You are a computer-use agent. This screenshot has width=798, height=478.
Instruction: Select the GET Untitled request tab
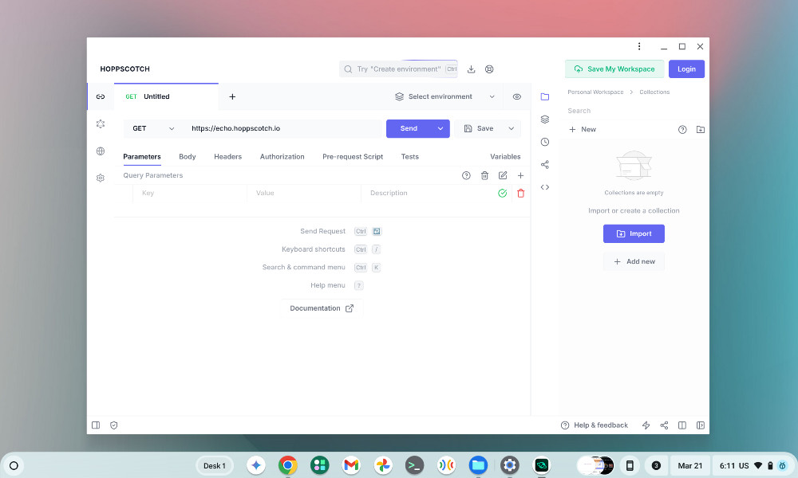click(167, 96)
